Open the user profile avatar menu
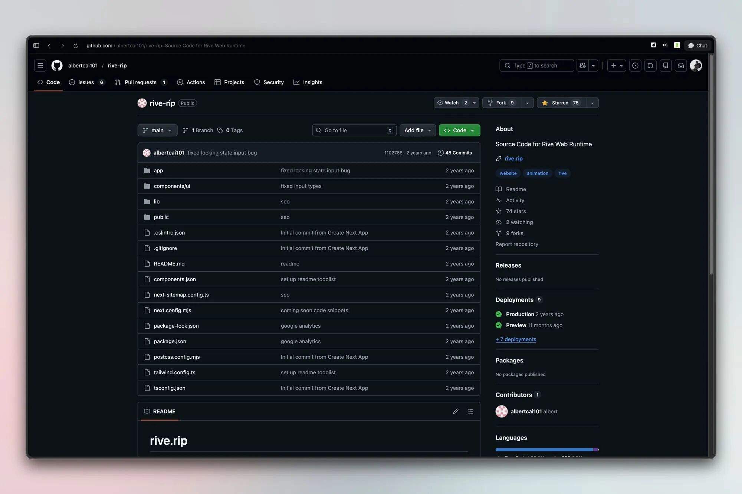742x494 pixels. (696, 66)
